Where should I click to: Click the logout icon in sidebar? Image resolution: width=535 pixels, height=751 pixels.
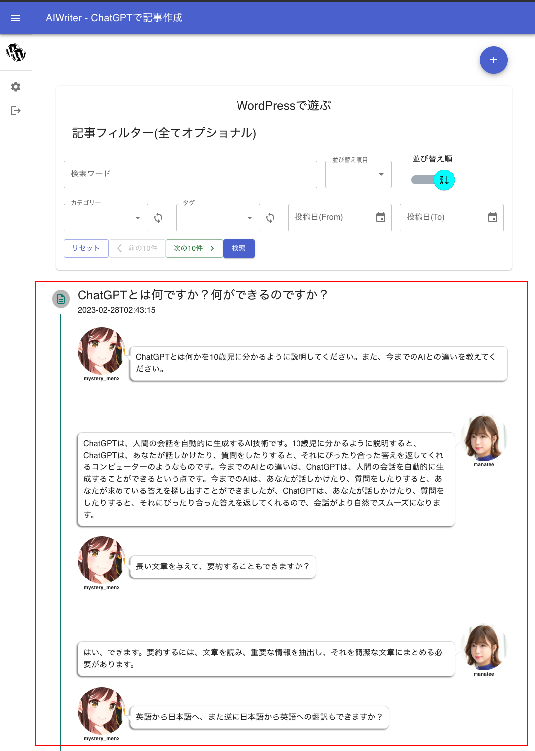[16, 111]
